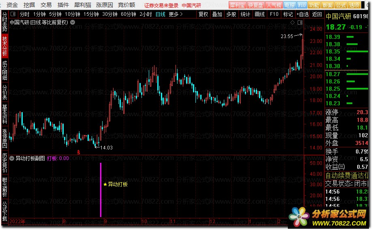This screenshot has width=373, height=230.
Task: Click the ★异动打板 label
Action: (x=116, y=184)
